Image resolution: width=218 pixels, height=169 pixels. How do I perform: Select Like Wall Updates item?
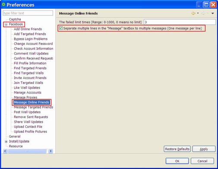[x=27, y=88]
